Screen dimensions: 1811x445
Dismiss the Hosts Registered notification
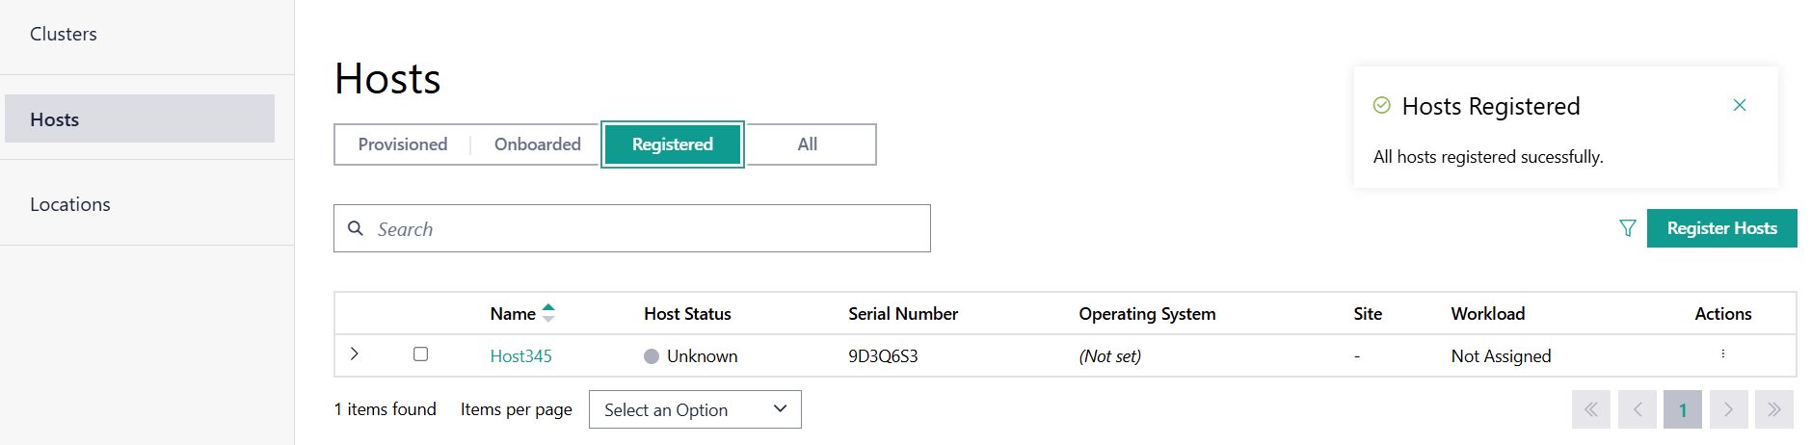click(x=1740, y=105)
